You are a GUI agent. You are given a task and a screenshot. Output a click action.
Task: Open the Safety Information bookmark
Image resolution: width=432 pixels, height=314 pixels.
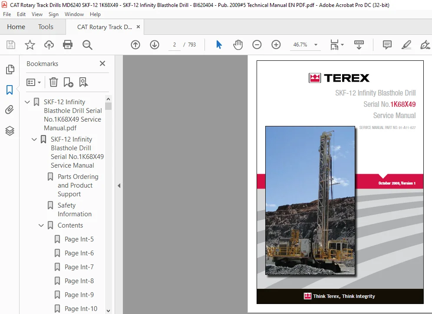point(74,209)
